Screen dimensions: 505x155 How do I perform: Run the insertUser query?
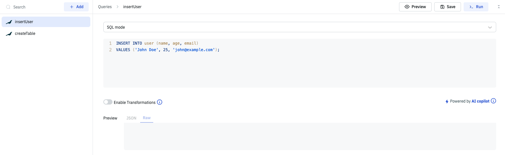click(x=476, y=7)
